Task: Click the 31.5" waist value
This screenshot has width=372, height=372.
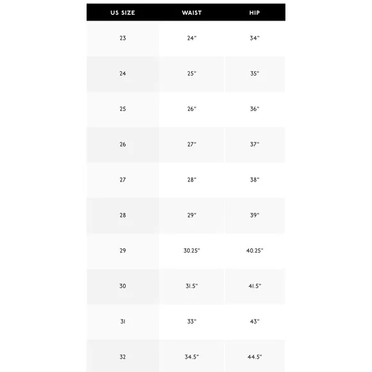Action: pos(192,286)
